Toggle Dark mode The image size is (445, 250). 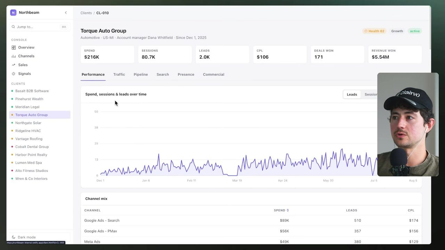(x=40, y=237)
